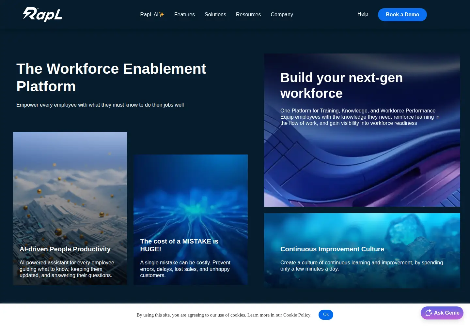Open the Continuous Improvement Culture card

362,251
